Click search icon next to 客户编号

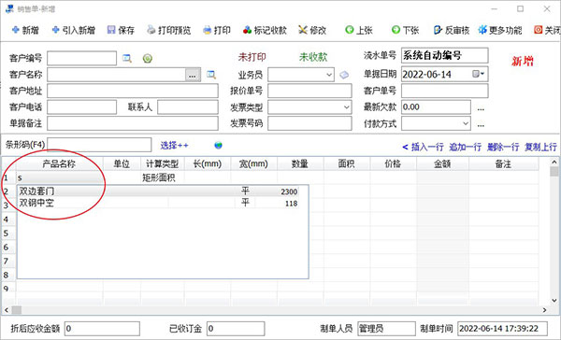pyautogui.click(x=126, y=58)
